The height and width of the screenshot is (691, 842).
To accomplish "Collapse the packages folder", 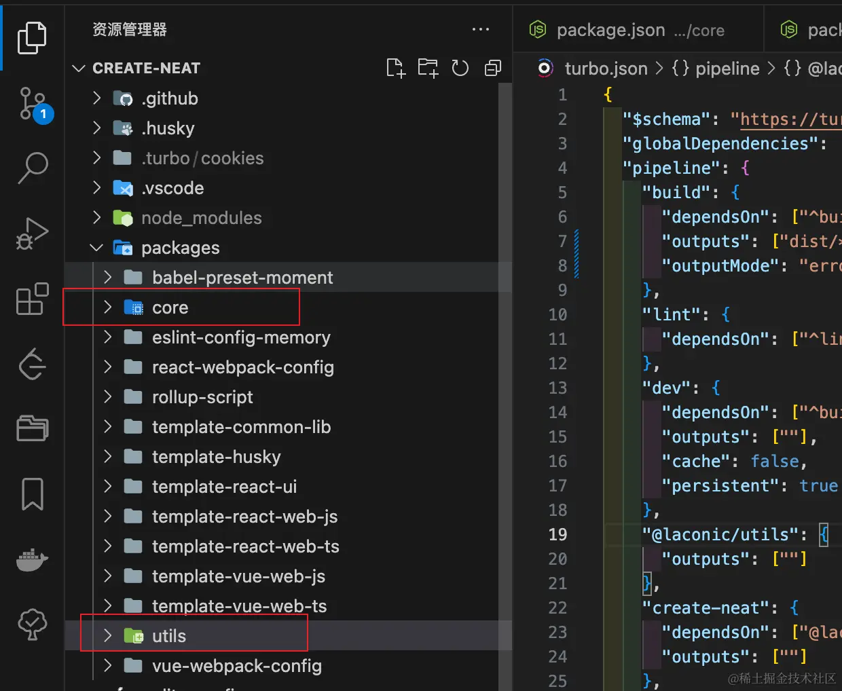I will [96, 248].
